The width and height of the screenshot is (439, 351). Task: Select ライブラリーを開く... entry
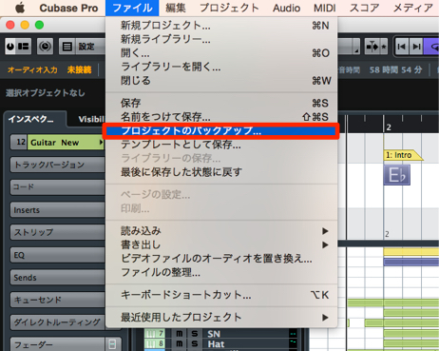[x=221, y=67]
